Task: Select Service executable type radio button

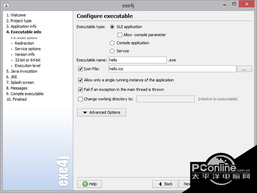Action: 112,51
